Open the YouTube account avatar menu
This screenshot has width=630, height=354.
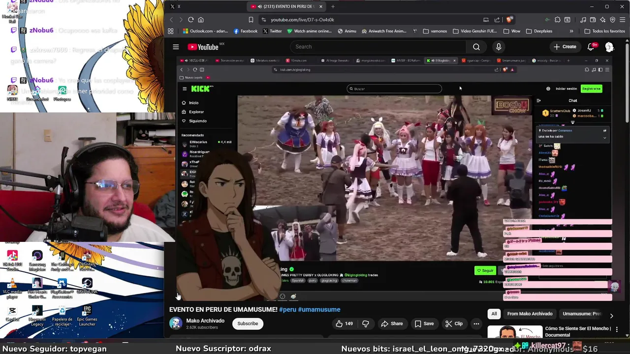(609, 47)
